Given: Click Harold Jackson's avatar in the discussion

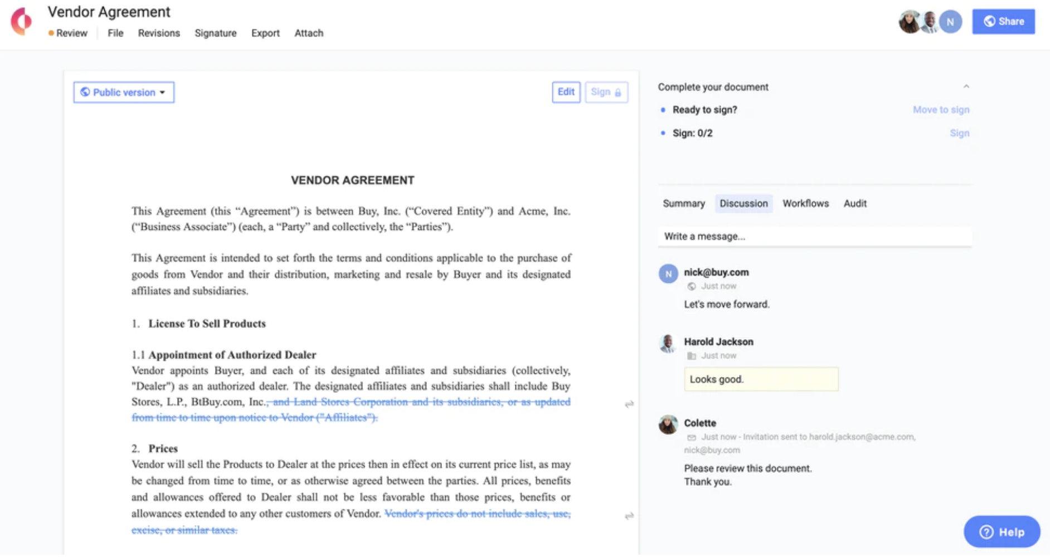Looking at the screenshot, I should [668, 344].
